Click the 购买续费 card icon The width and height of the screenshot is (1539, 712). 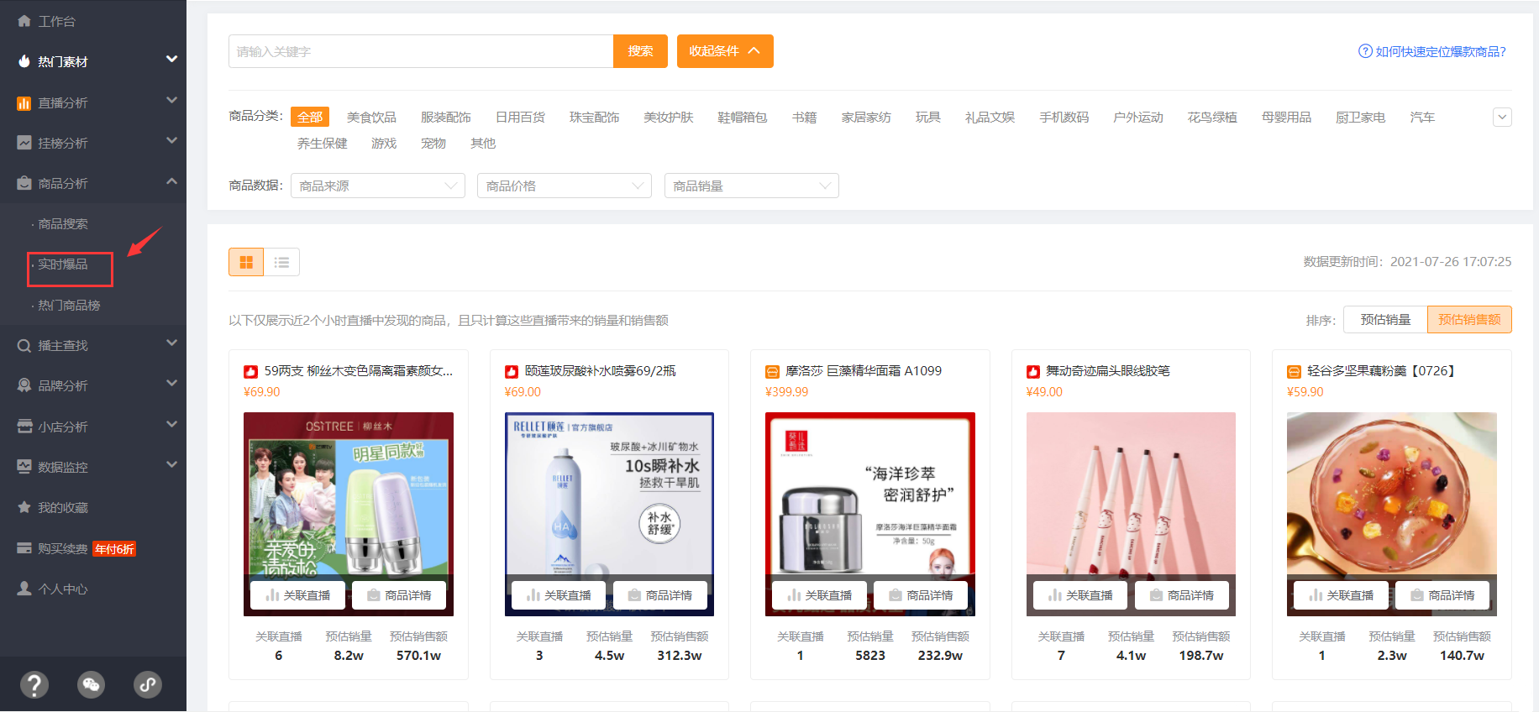pos(24,548)
